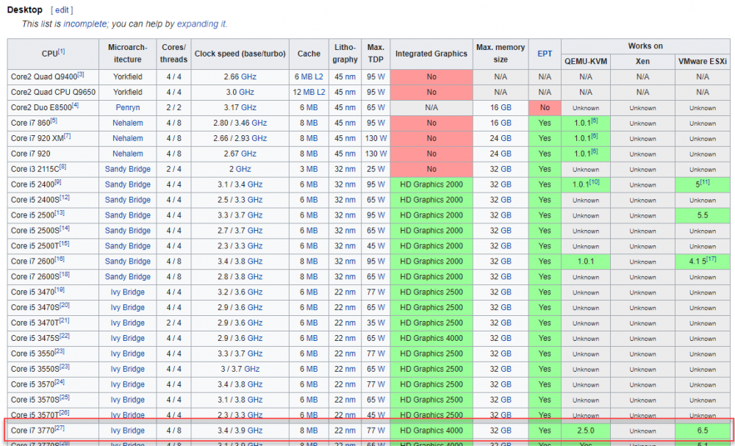Open the GB link in Core i7 3770 row
Screen dimensions: 735x446
click(x=506, y=431)
